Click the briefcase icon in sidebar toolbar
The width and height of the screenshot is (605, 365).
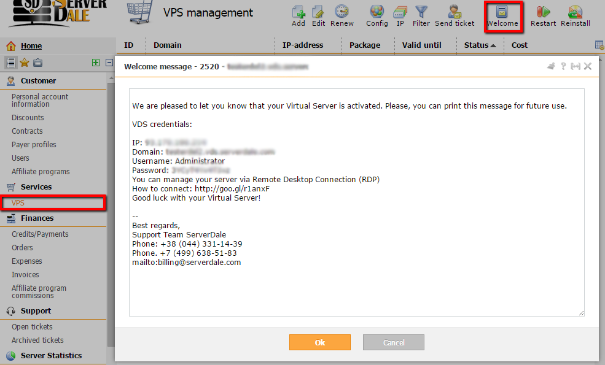[x=38, y=63]
